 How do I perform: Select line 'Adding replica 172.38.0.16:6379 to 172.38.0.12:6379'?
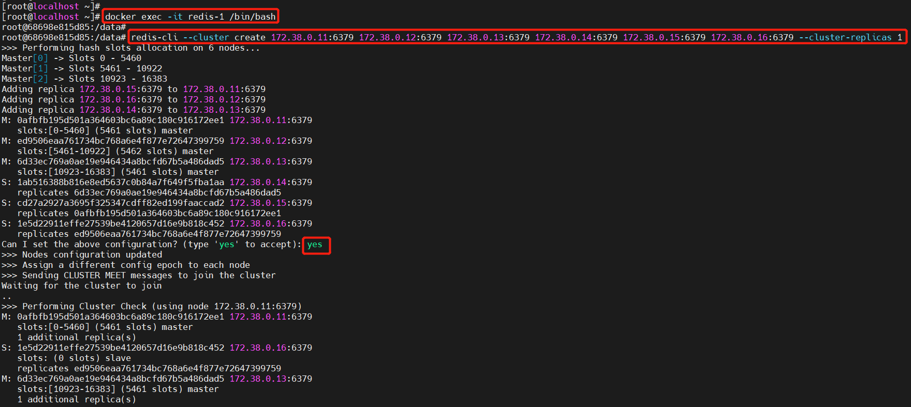pyautogui.click(x=134, y=99)
